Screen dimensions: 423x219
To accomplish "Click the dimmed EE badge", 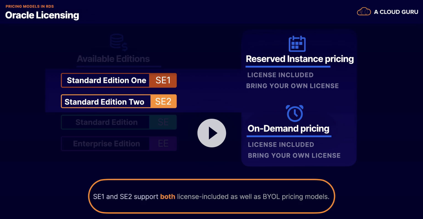I will (163, 144).
